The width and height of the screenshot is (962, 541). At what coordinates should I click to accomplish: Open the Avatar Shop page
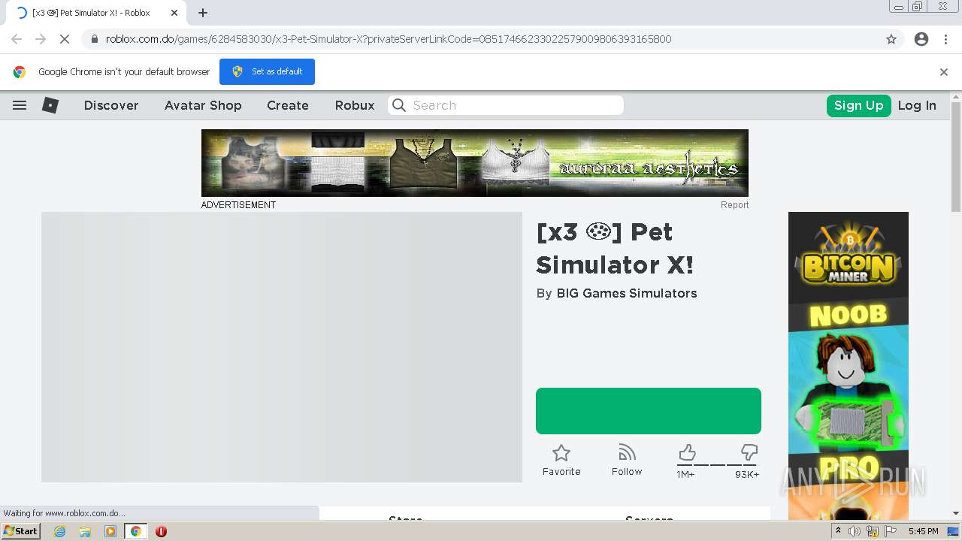(x=203, y=105)
